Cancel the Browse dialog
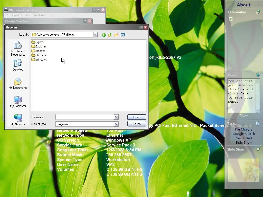Image resolution: width=263 pixels, height=197 pixels. [137, 124]
